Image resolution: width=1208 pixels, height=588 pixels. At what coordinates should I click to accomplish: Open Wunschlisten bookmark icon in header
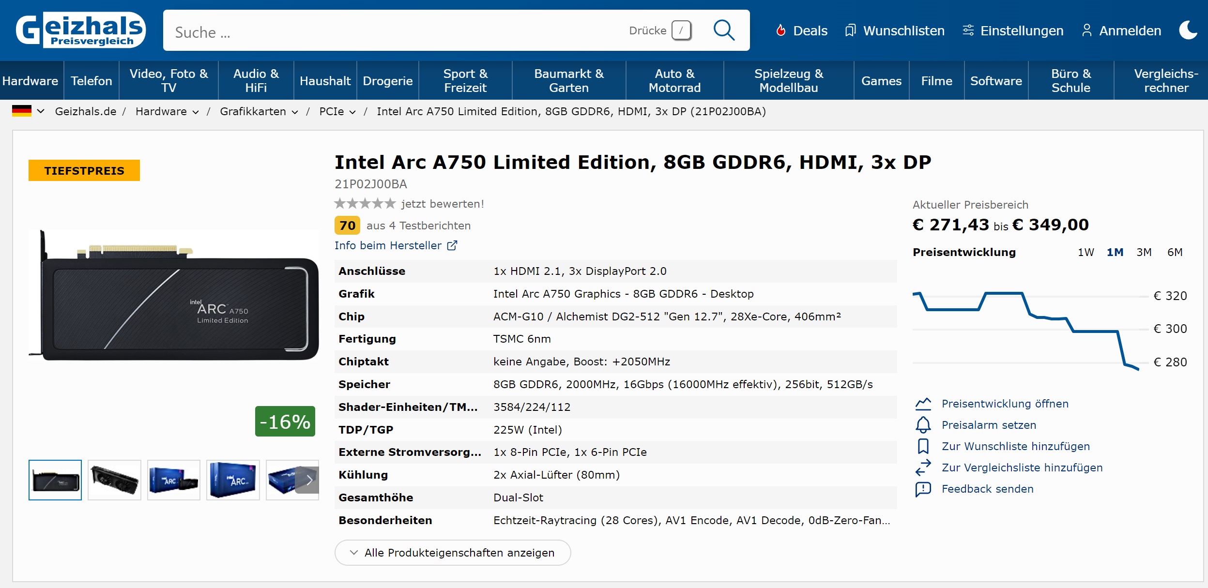tap(850, 30)
